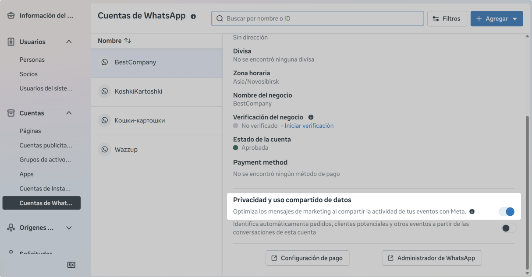
Task: Click the WhatsApp icon beside Wazzup
Action: pyautogui.click(x=104, y=149)
